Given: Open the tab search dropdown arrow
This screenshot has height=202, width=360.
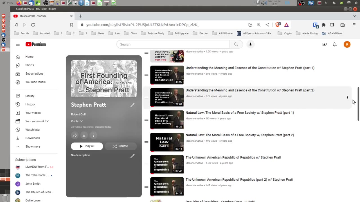Looking at the screenshot, I should (355, 16).
